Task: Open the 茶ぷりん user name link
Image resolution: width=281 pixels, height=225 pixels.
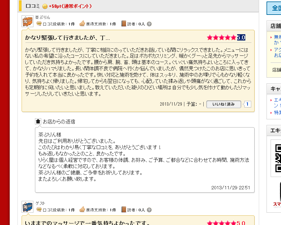Action: pos(42,17)
